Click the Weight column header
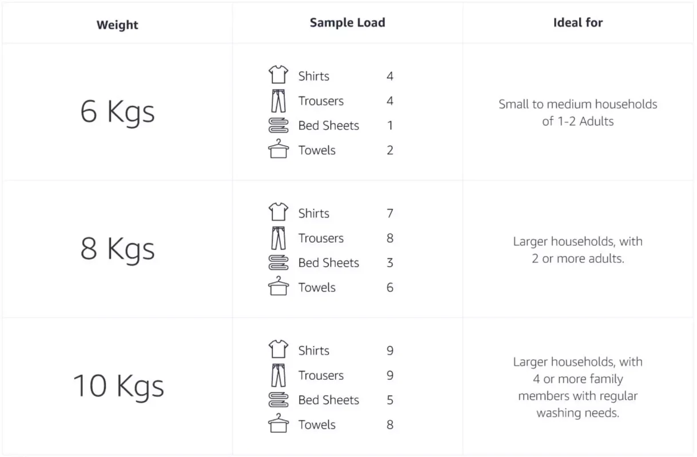697x457 pixels. pyautogui.click(x=117, y=25)
